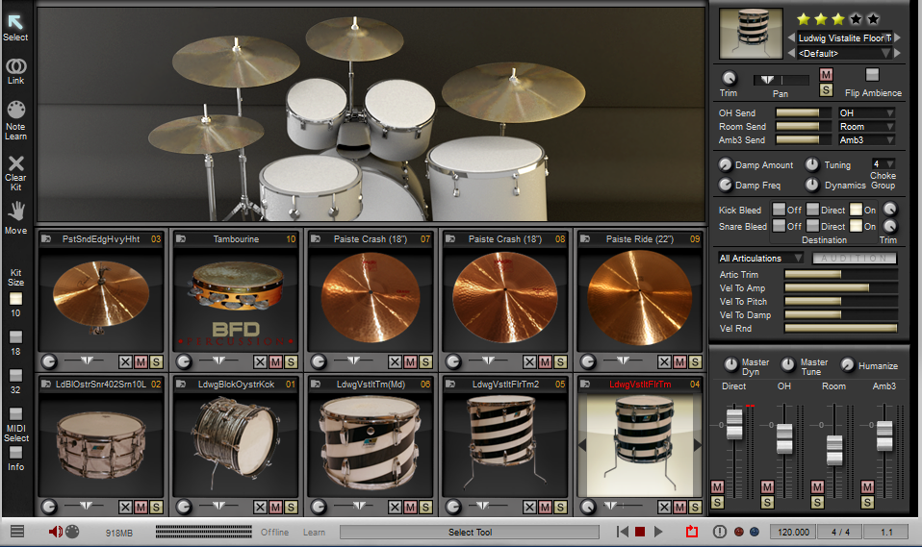
Task: Adjust the OH Send slider
Action: (804, 112)
